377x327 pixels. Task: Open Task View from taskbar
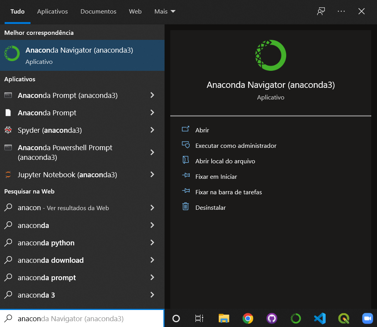(199, 318)
